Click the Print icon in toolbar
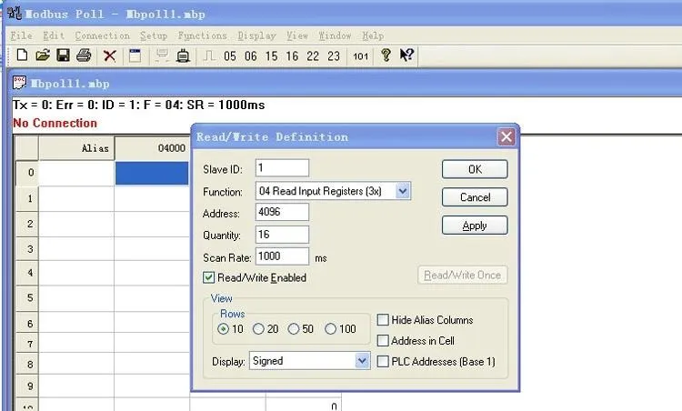Screen dimensions: 682x411 [x=84, y=55]
